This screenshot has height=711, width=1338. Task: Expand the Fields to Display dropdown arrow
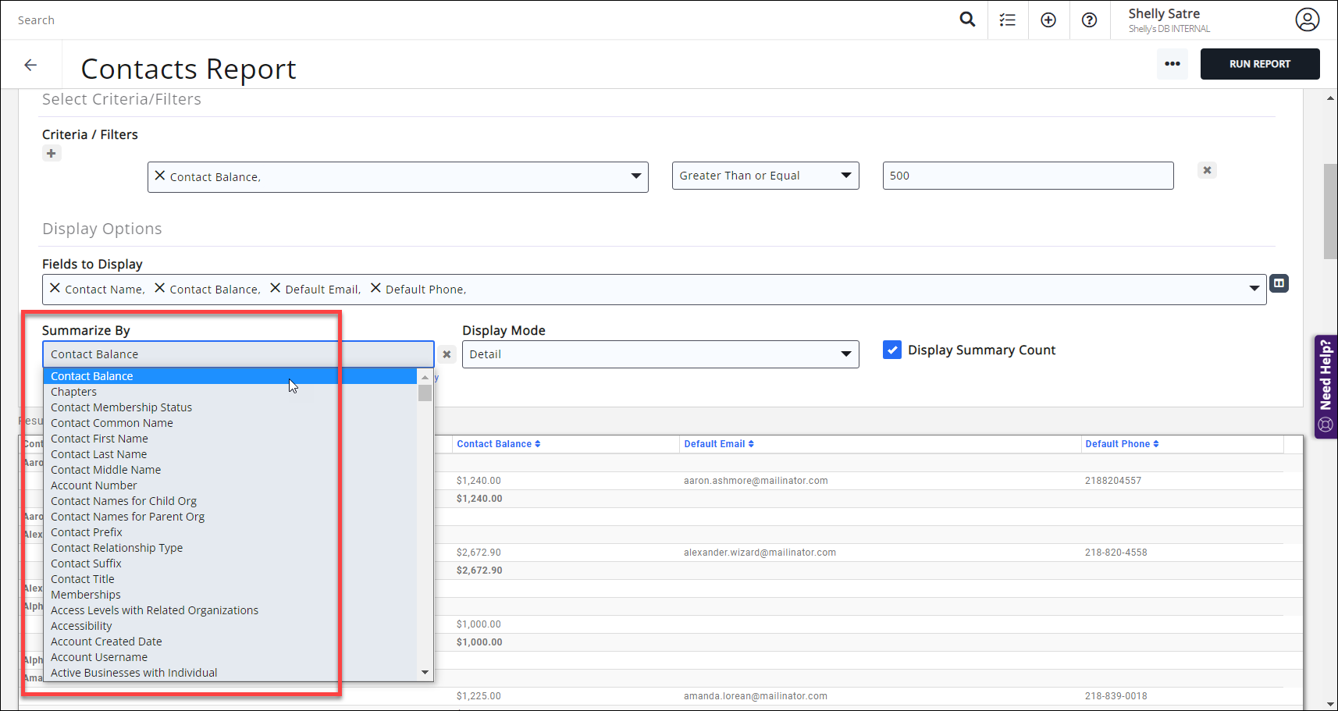click(1254, 289)
